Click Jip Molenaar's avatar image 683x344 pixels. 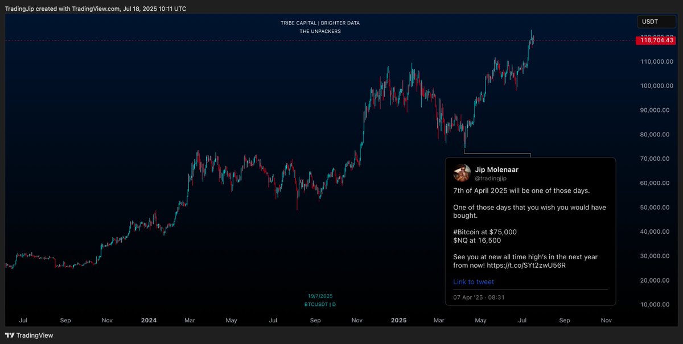coord(462,173)
